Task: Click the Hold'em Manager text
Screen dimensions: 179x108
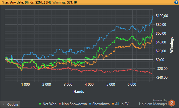Action: (x=153, y=104)
